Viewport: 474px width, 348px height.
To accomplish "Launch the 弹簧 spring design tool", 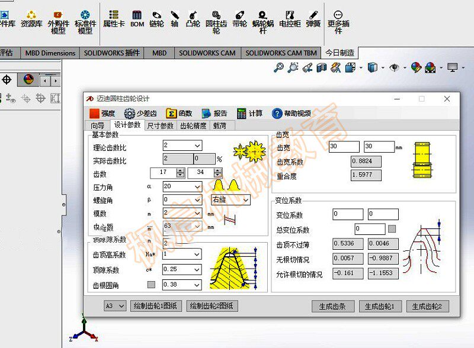I will point(313,20).
